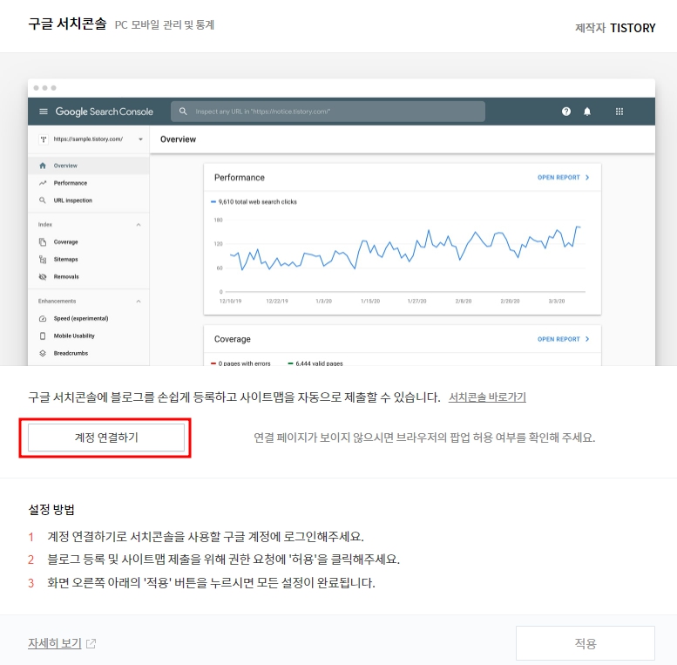Open the Performance OPEN REPORT link
This screenshot has width=677, height=665.
pyautogui.click(x=563, y=178)
